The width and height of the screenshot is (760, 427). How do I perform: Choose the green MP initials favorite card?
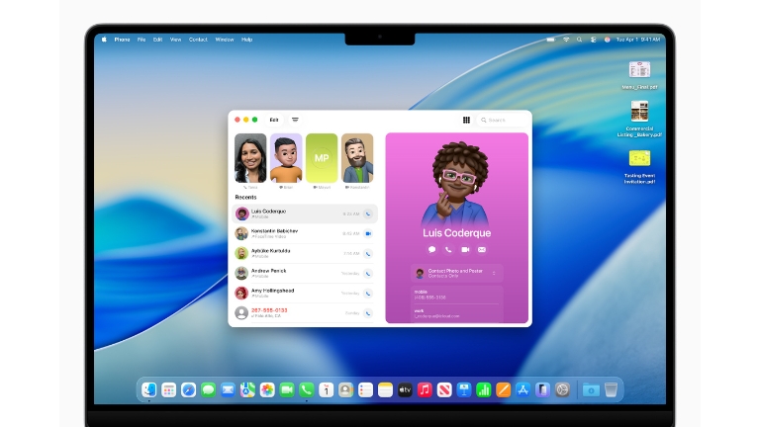pos(322,158)
